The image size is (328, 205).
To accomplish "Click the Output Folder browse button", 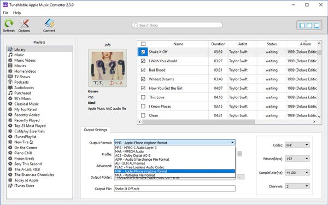I will coord(241,177).
